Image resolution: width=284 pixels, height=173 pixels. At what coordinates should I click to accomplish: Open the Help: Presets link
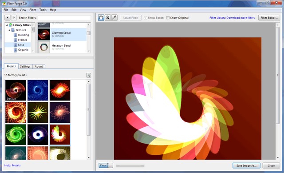tap(12, 165)
